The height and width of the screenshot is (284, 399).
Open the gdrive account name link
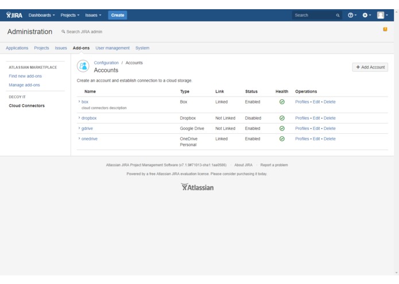coord(87,128)
